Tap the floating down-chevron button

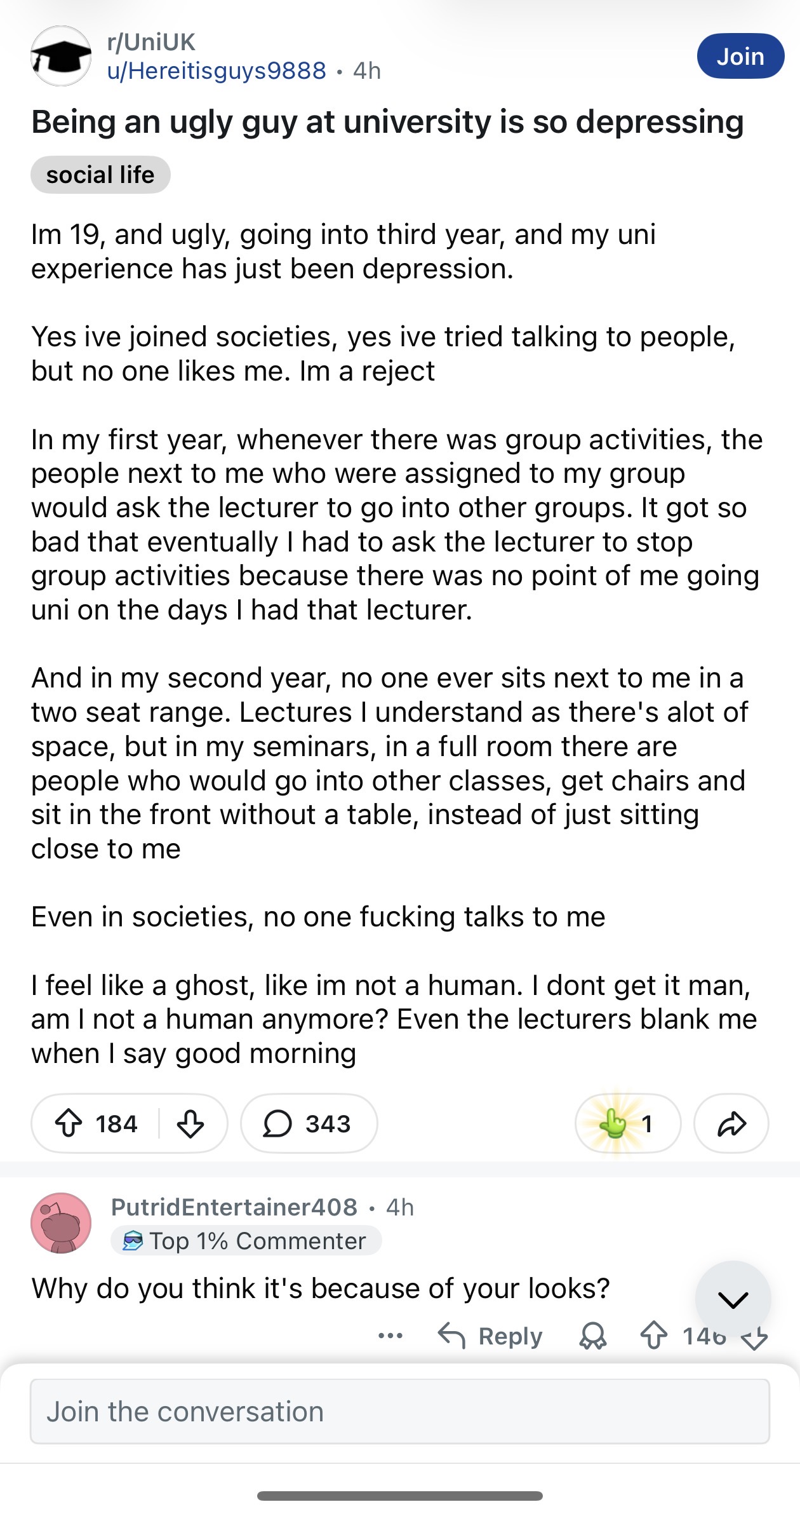[733, 1299]
